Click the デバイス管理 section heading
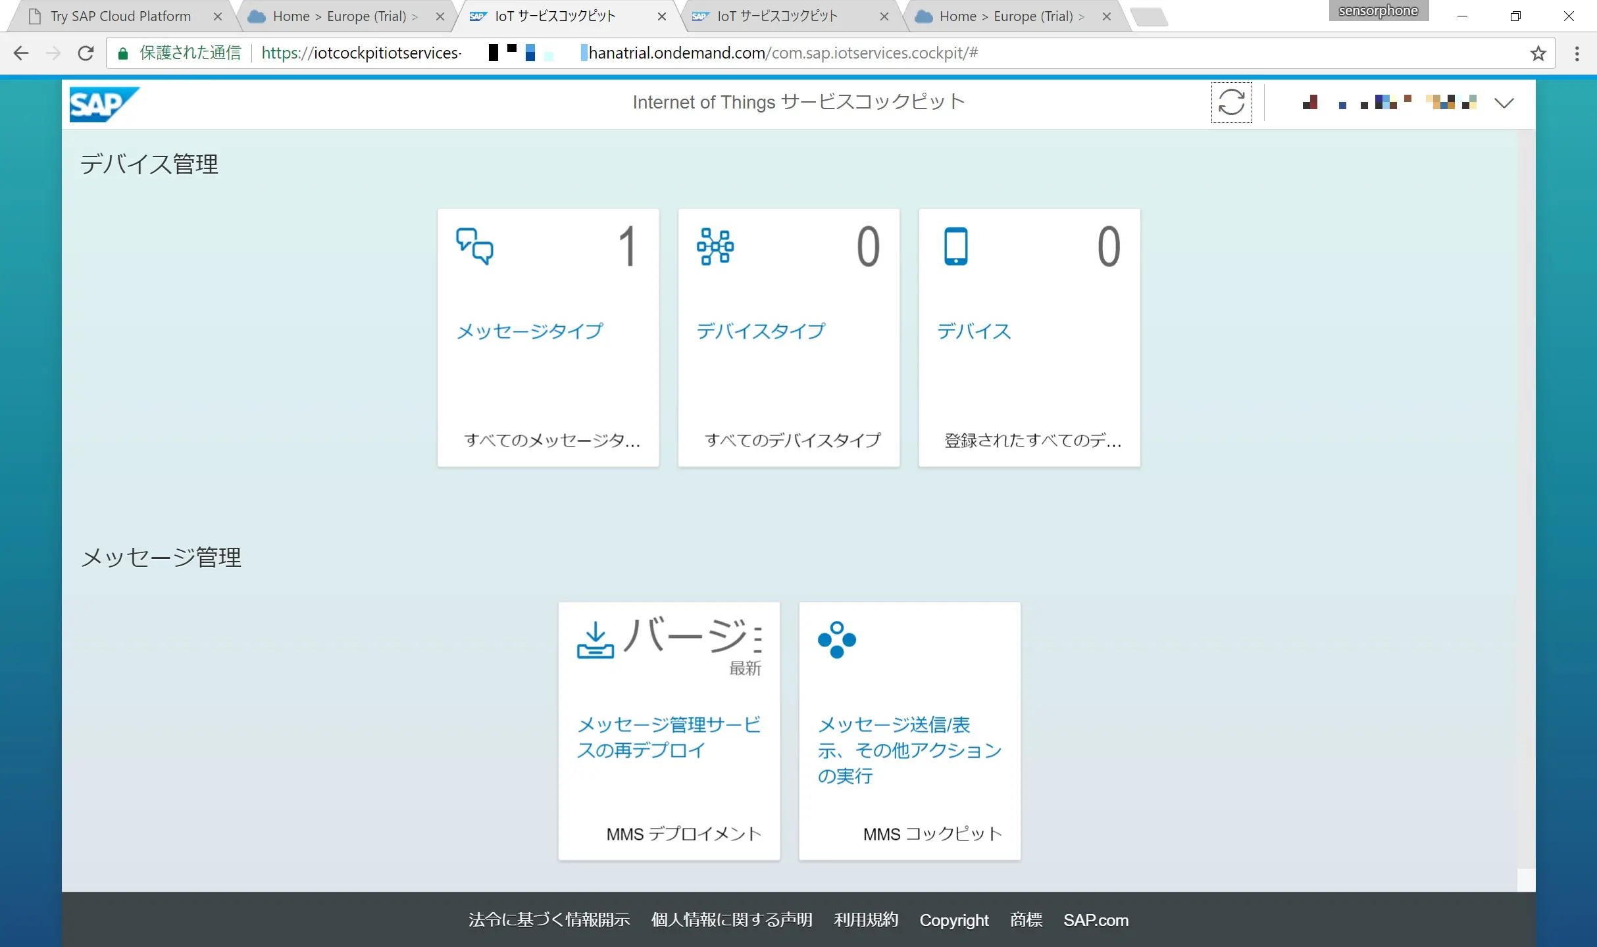 pos(149,164)
